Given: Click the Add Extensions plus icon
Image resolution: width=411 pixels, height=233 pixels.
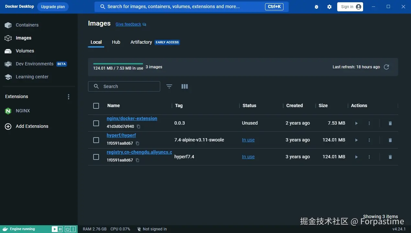Looking at the screenshot, I should [x=8, y=127].
